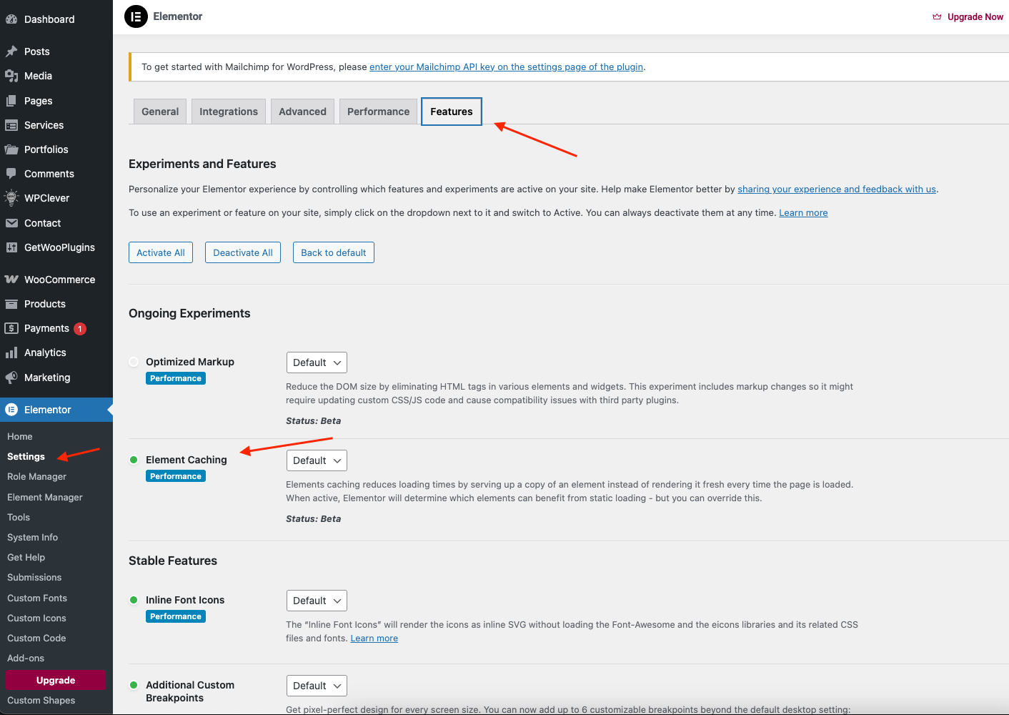1009x715 pixels.
Task: Click the Analytics bar chart icon
Action: pyautogui.click(x=11, y=352)
